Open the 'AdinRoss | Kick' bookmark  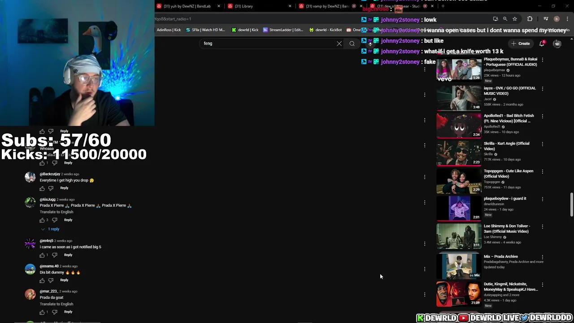(x=169, y=30)
